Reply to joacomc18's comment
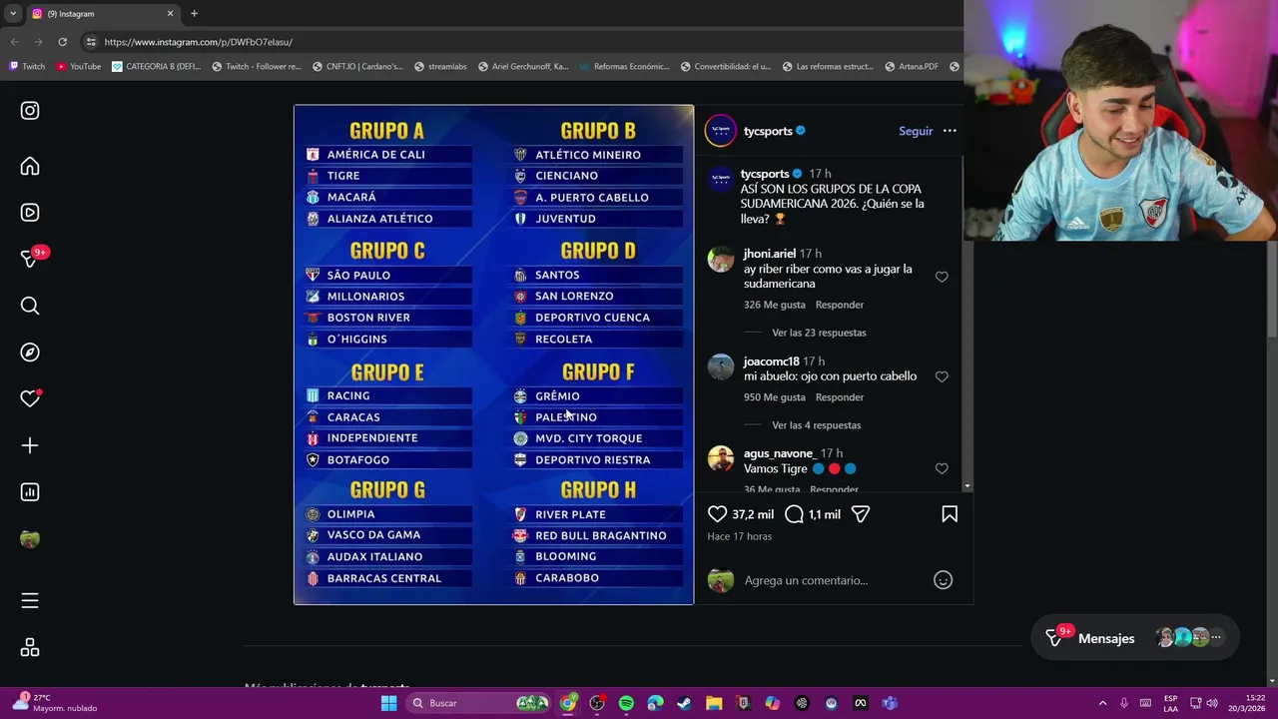Screen dimensions: 1278x719 (839, 397)
